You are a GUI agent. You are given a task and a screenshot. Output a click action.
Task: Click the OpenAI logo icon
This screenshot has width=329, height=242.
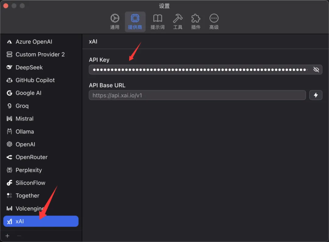click(9, 144)
